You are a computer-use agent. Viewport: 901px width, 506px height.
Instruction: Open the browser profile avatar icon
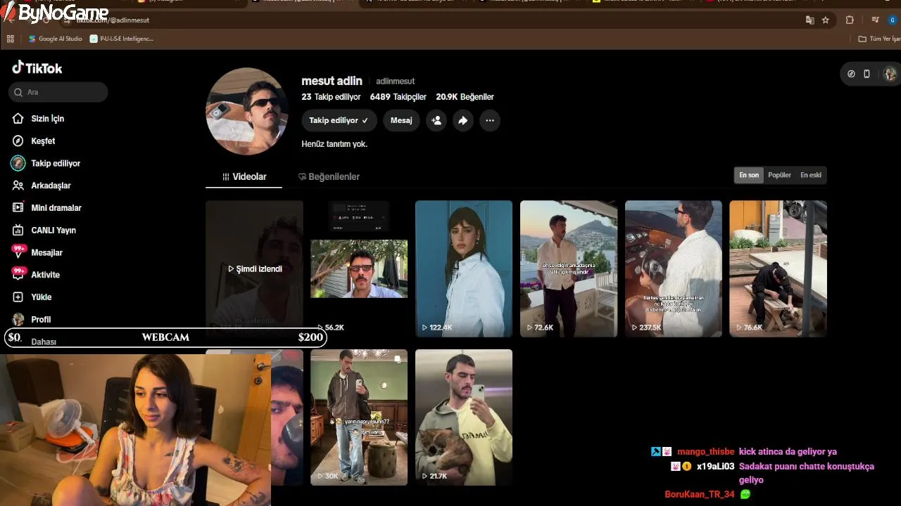tap(893, 20)
